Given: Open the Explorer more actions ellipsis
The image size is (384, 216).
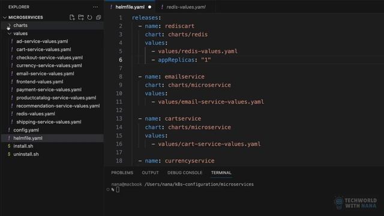Looking at the screenshot, I should [x=95, y=7].
